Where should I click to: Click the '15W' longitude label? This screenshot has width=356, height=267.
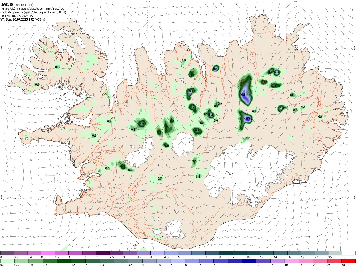pos(294,1)
